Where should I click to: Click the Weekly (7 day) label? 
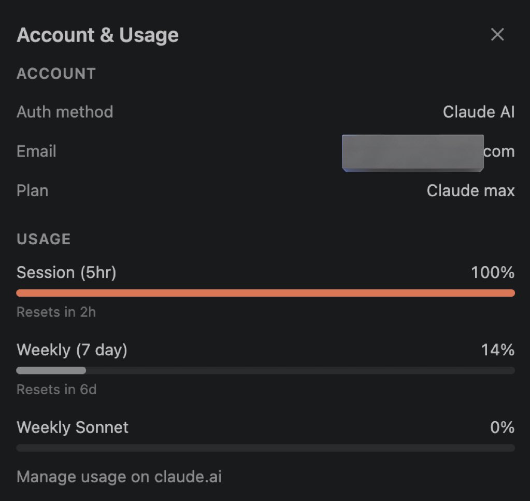[72, 350]
